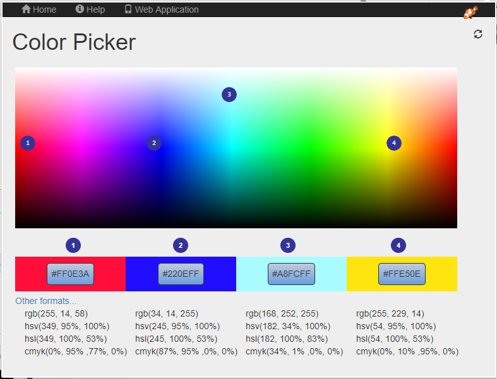The height and width of the screenshot is (379, 497).
Task: Click the Web Application phone icon
Action: coord(128,9)
